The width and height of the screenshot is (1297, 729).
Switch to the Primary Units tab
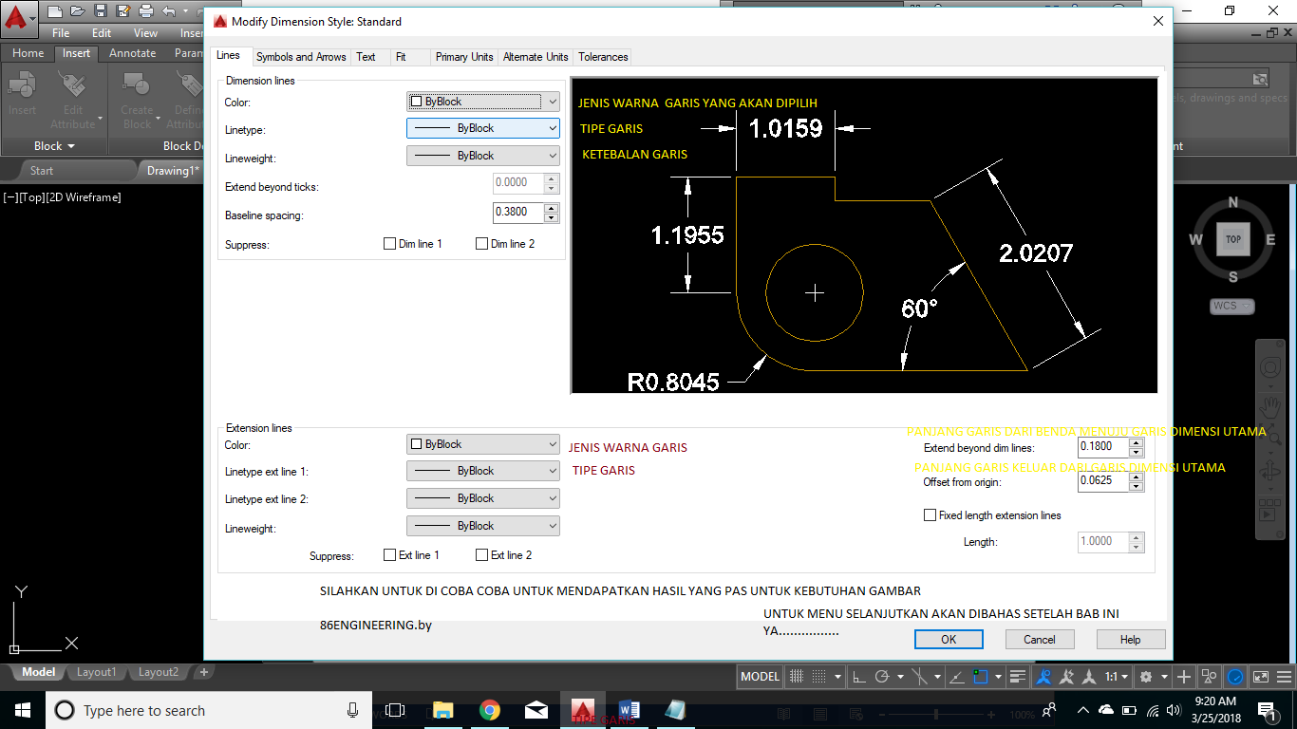point(464,57)
